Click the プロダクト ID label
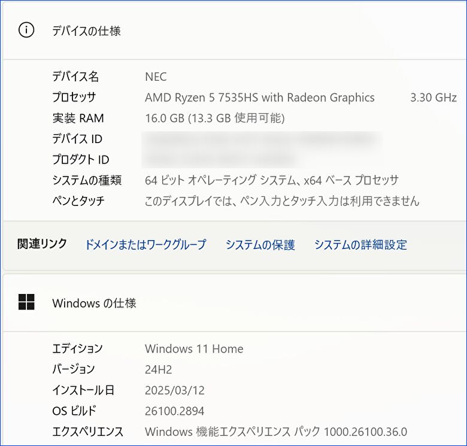 tap(81, 160)
